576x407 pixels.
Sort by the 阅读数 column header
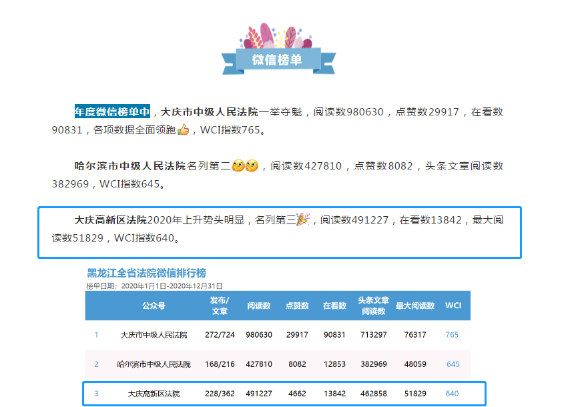(x=259, y=306)
